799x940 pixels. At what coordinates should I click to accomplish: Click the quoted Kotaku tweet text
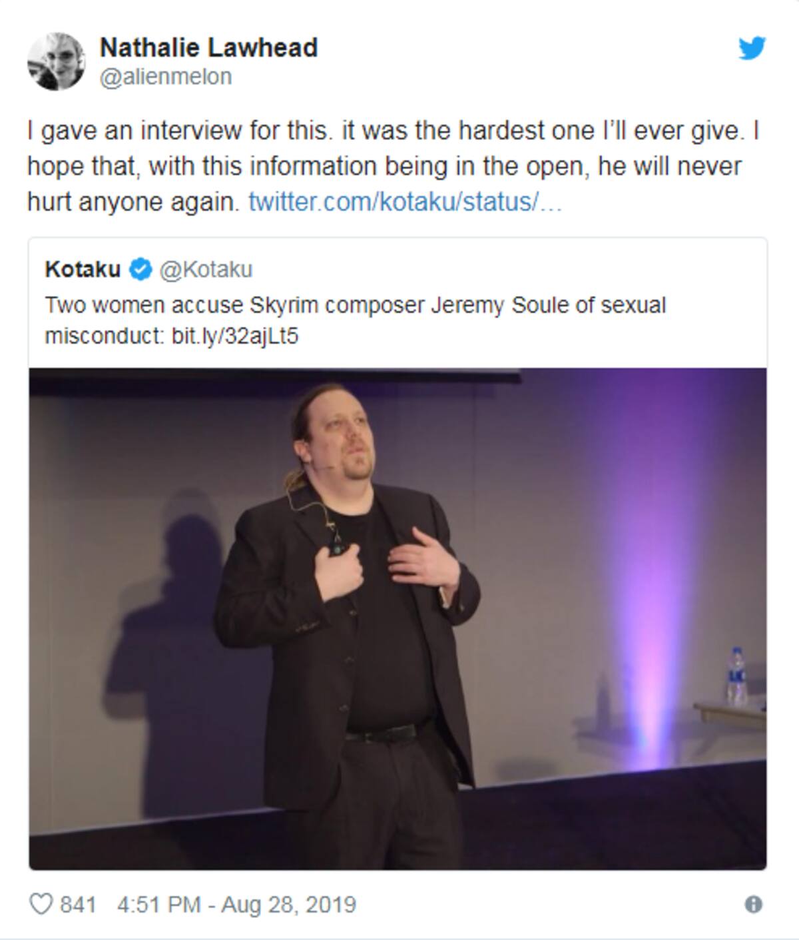355,320
